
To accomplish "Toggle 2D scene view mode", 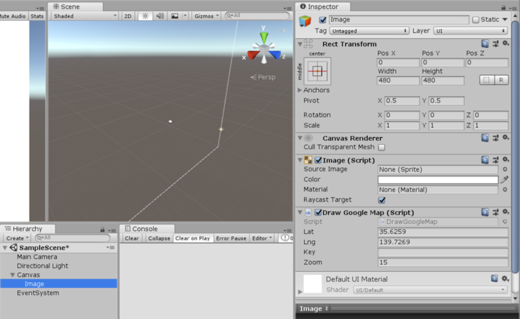I will tap(127, 16).
